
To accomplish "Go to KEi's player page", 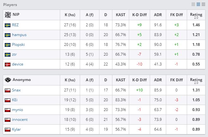I will (x=15, y=100).
